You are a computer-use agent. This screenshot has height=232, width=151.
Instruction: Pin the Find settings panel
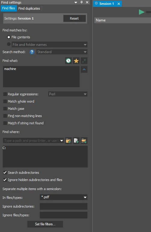(81, 2)
